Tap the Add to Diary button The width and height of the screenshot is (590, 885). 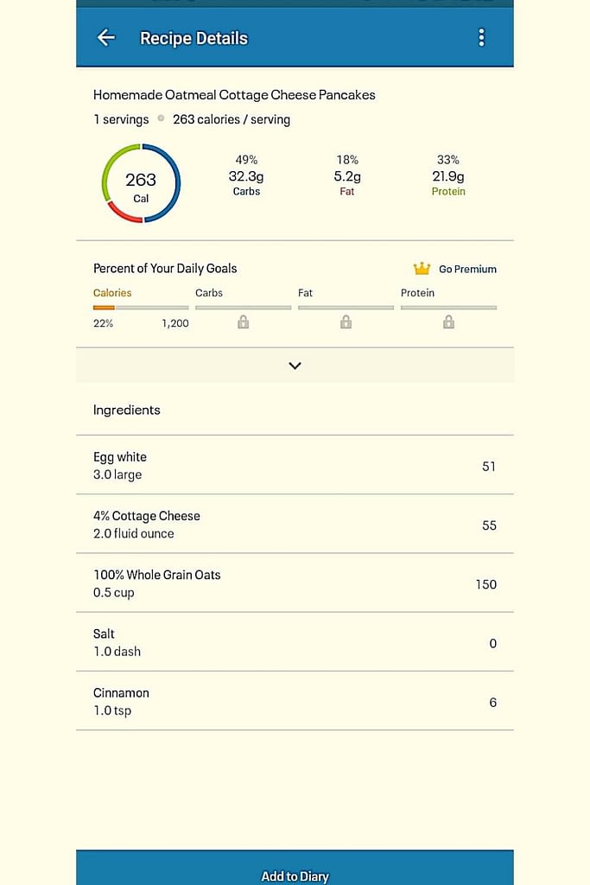(x=295, y=868)
